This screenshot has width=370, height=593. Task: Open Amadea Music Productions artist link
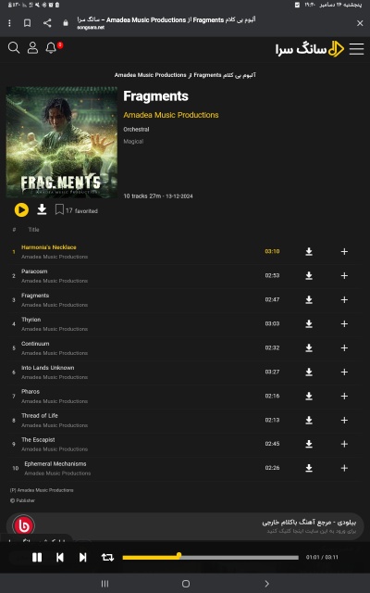(x=171, y=115)
